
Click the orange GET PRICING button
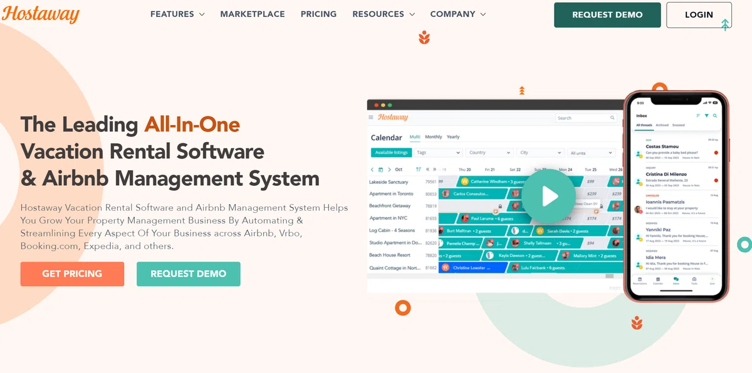(72, 274)
